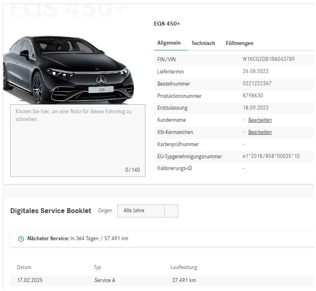Click the Datum column header
Image resolution: width=316 pixels, height=291 pixels.
coord(24,267)
